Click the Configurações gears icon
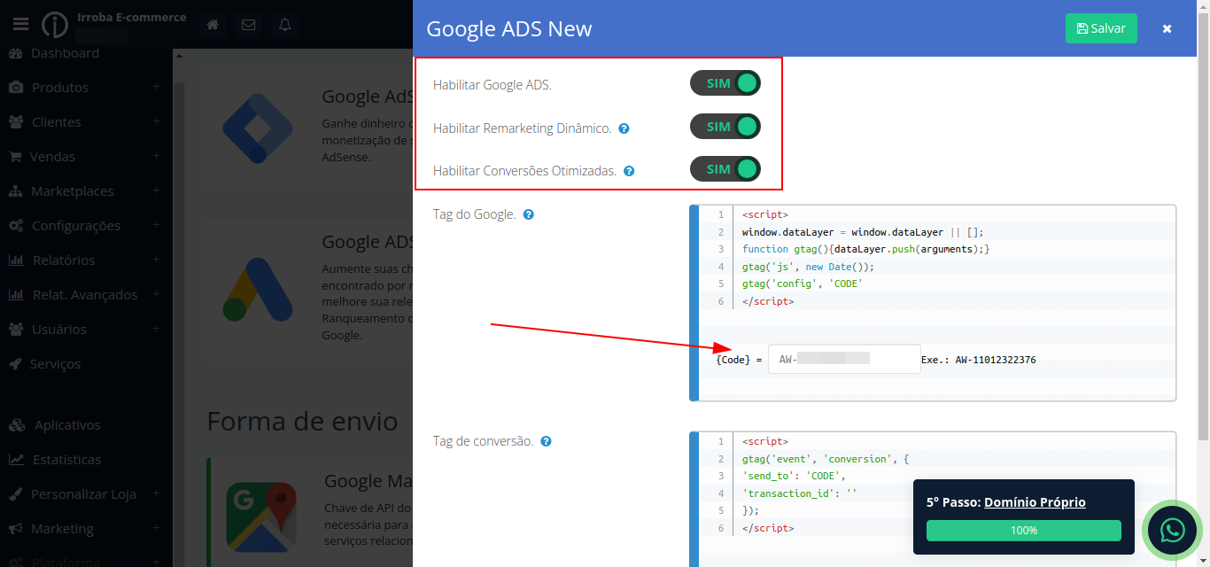The image size is (1210, 567). [x=16, y=226]
